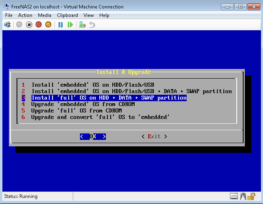This screenshot has height=204, width=263.
Task: Open the Action menu
Action: [25, 15]
